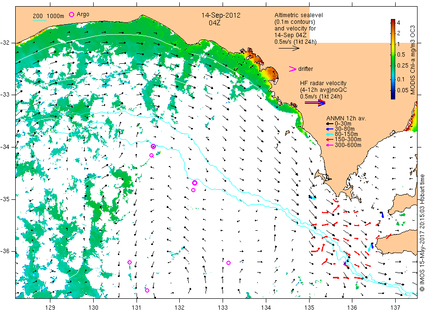Click the '04Z' time label under the date
Image resolution: width=428 pixels, height=314 pixels.
(x=214, y=23)
